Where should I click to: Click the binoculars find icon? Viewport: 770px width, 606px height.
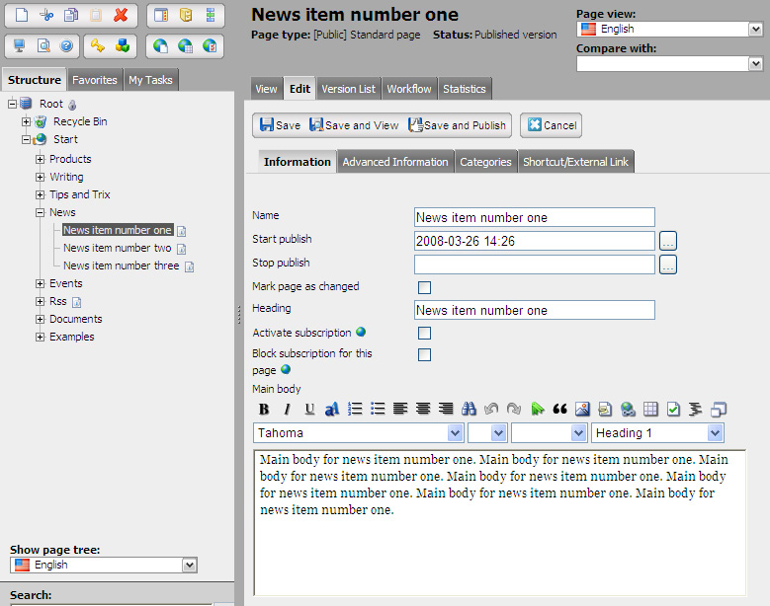[x=469, y=409]
